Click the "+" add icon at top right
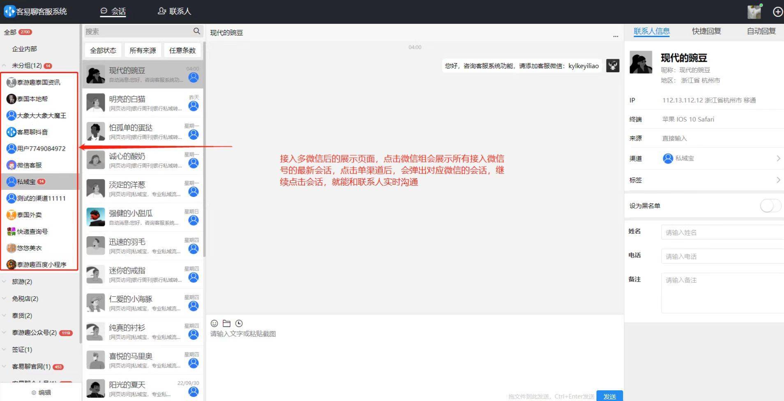Screen dimensions: 784x401 pyautogui.click(x=777, y=12)
